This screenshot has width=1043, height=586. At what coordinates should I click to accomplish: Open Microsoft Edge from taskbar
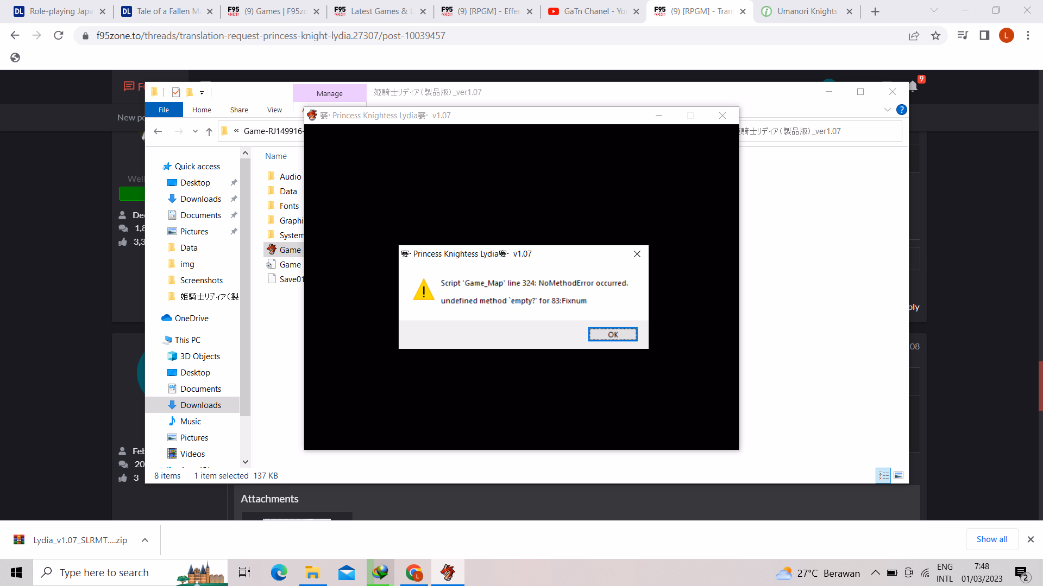click(x=279, y=572)
